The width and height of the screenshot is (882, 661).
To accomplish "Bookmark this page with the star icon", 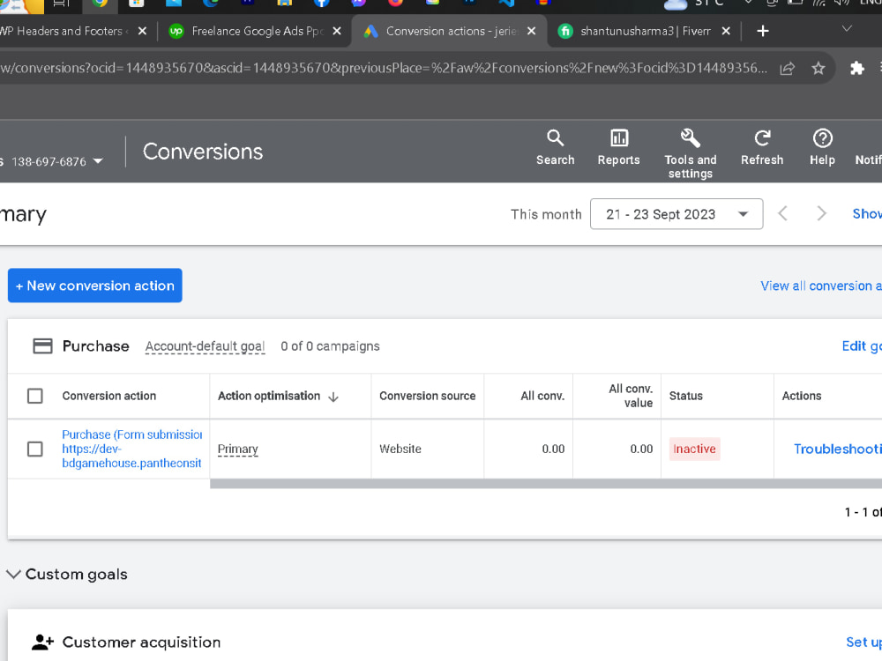I will (818, 69).
